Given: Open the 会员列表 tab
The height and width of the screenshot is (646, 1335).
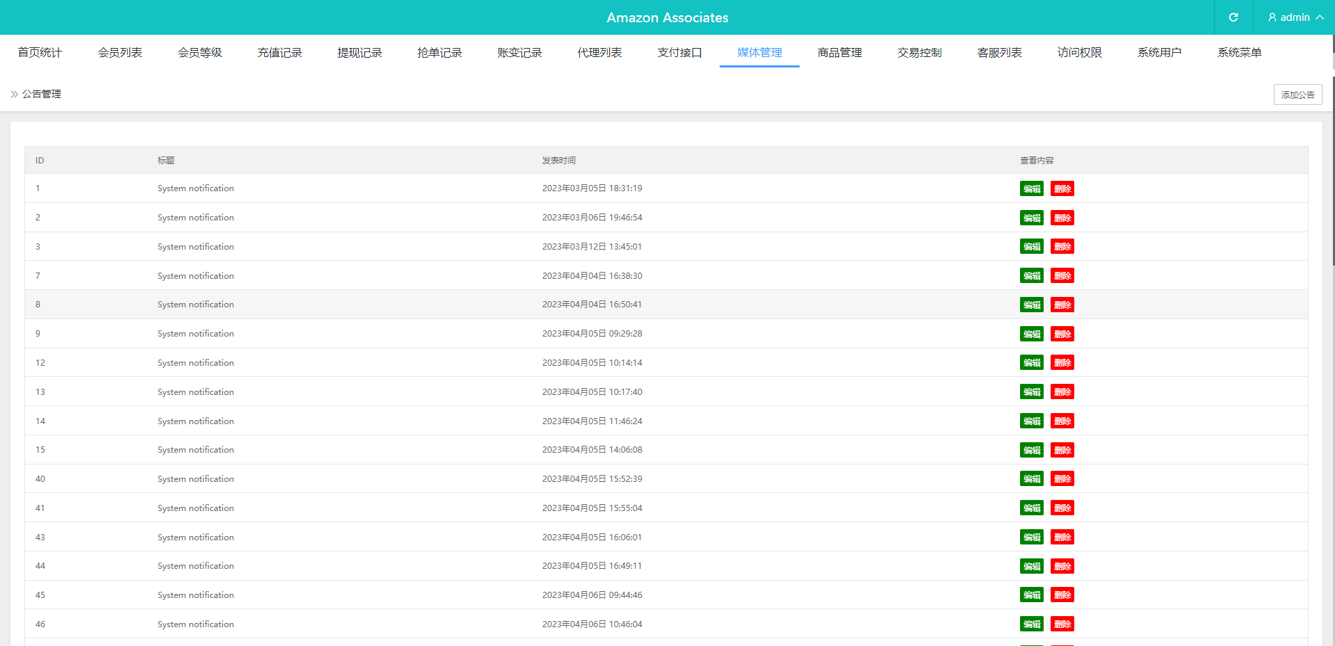Looking at the screenshot, I should 120,53.
